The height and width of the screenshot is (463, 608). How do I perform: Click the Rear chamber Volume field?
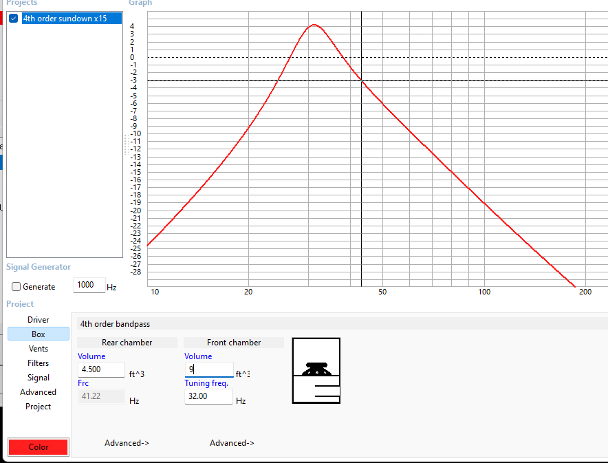click(x=102, y=369)
